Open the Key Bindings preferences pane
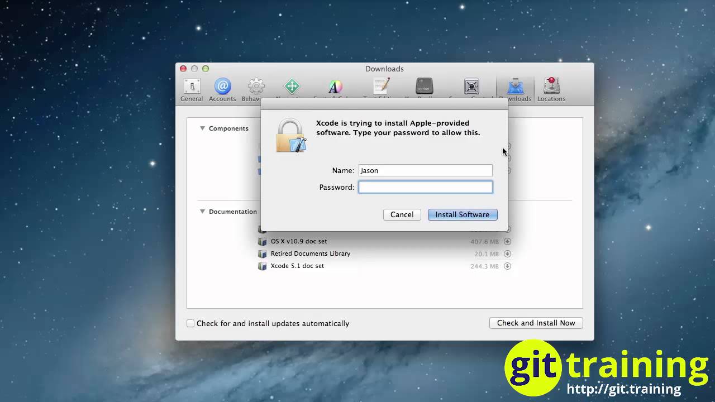The image size is (715, 402). pyautogui.click(x=425, y=87)
